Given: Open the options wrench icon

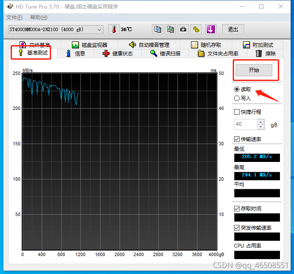Looking at the screenshot, I should pyautogui.click(x=196, y=29).
